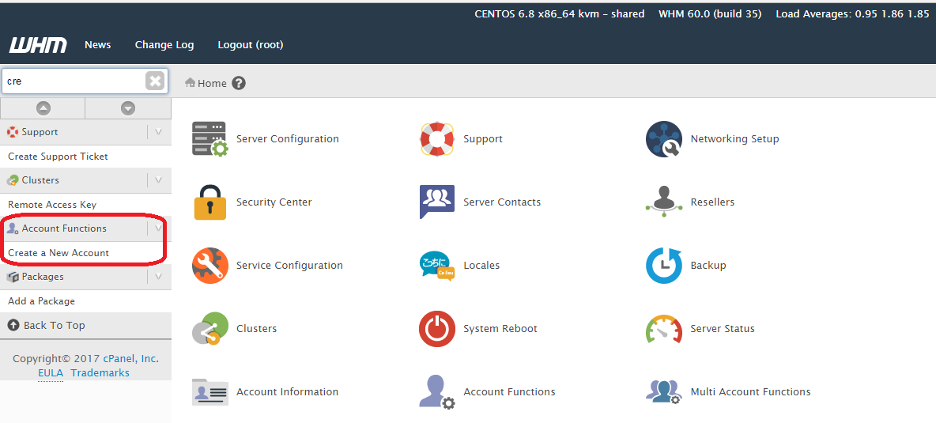Image resolution: width=936 pixels, height=423 pixels.
Task: Click the cPanel, Inc. link
Action: click(x=130, y=359)
